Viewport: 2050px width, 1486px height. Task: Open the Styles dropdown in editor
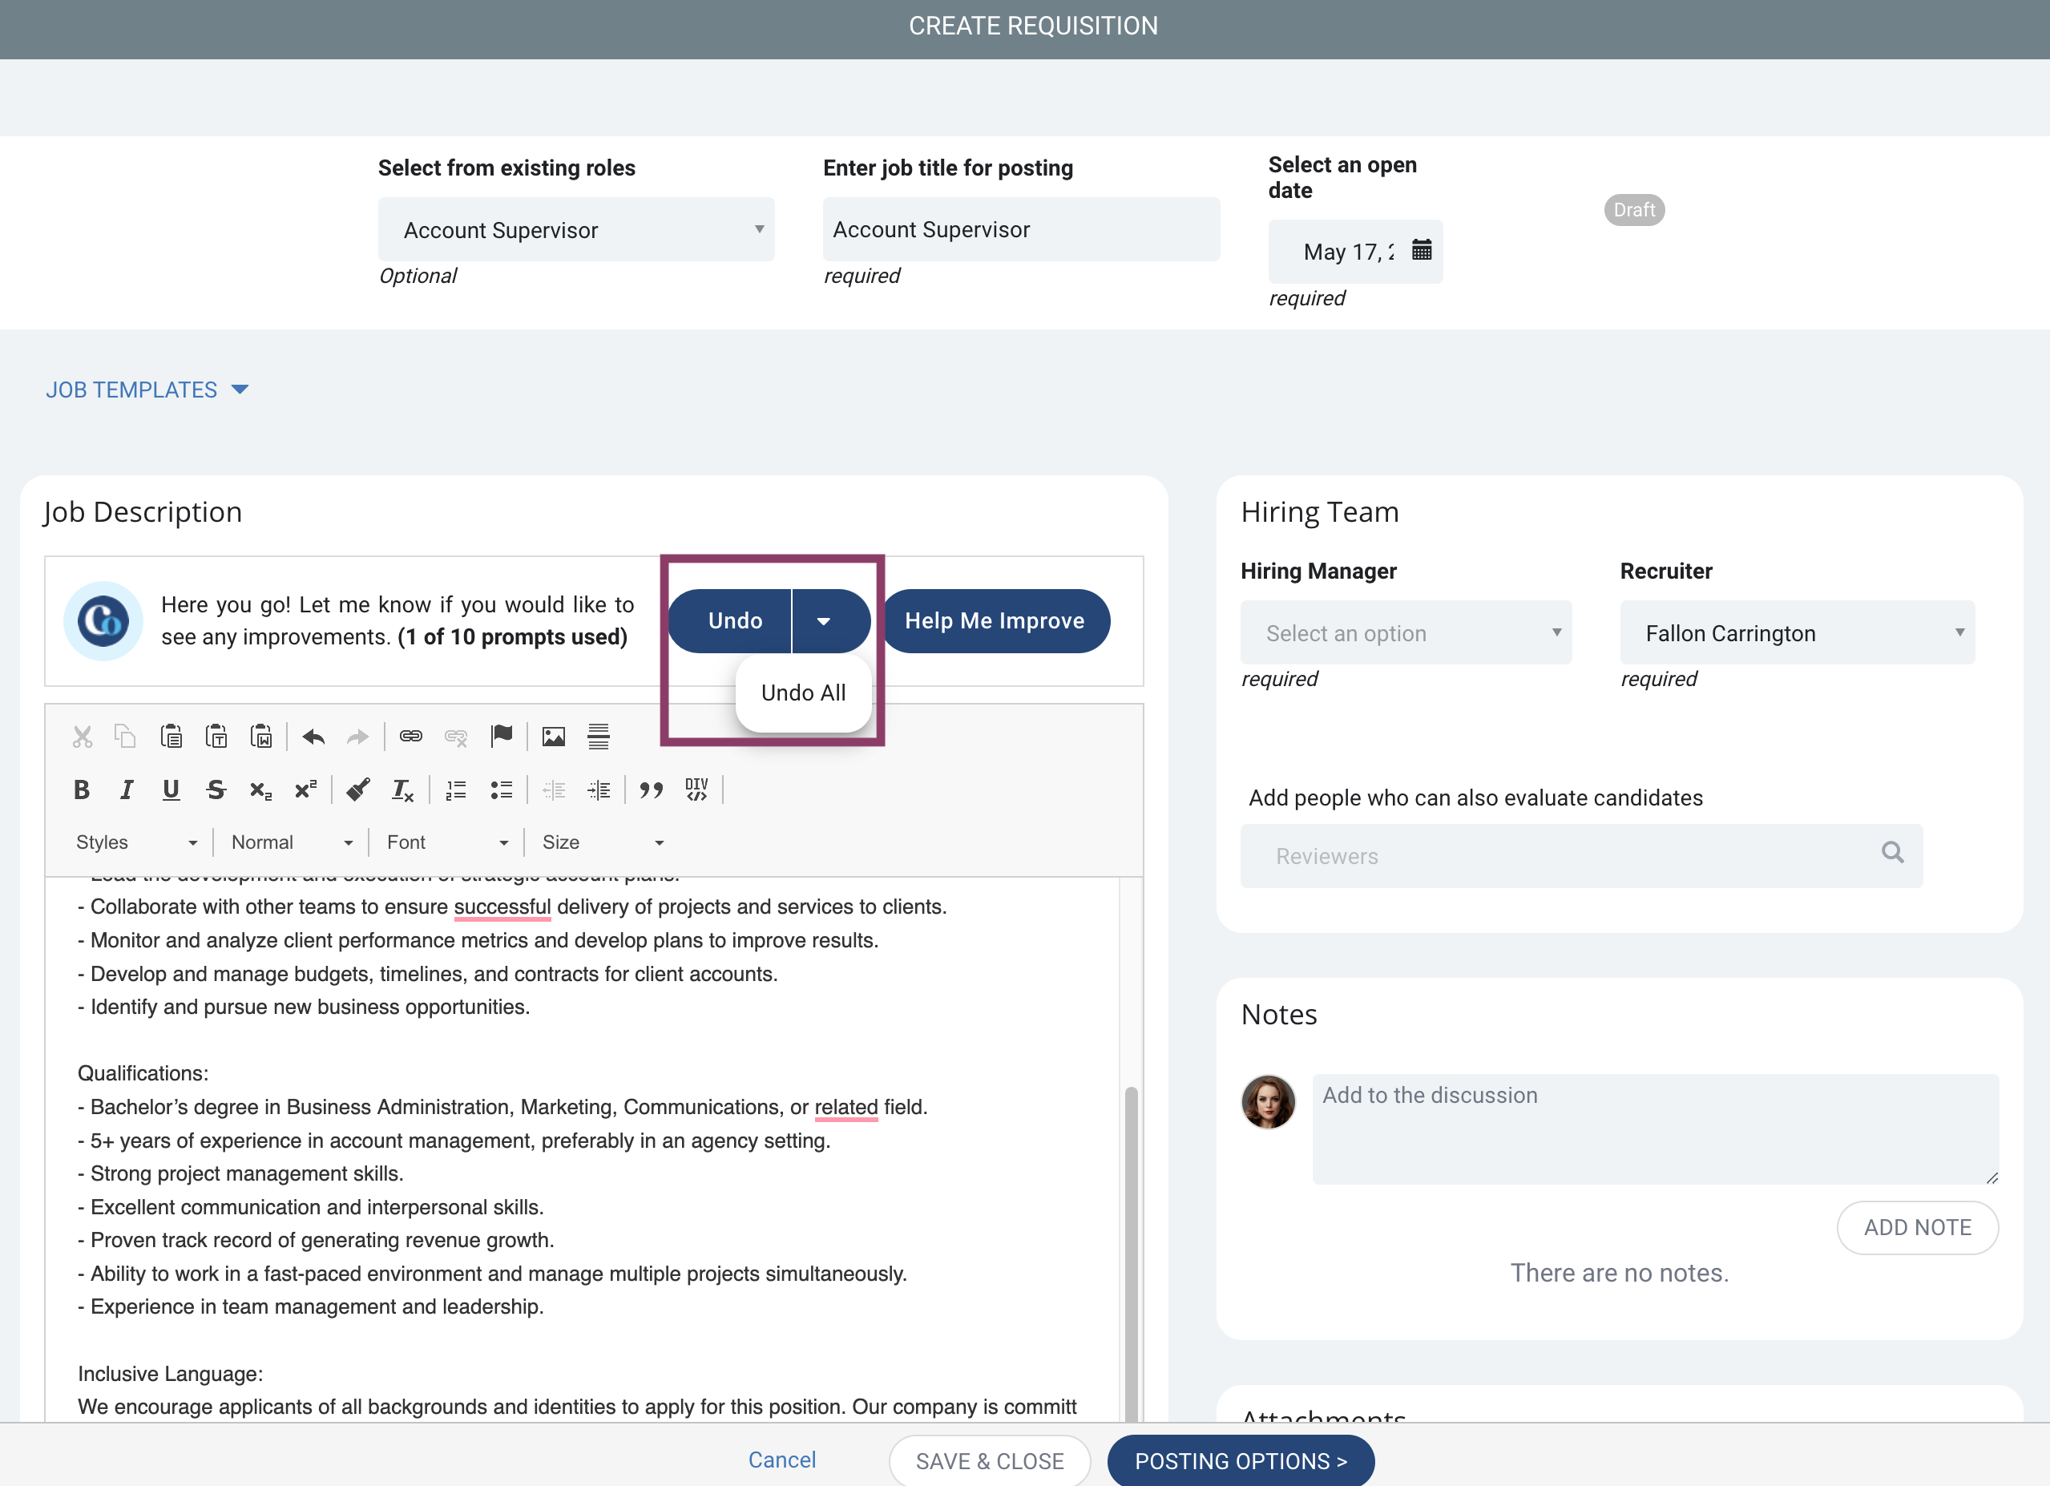(136, 842)
